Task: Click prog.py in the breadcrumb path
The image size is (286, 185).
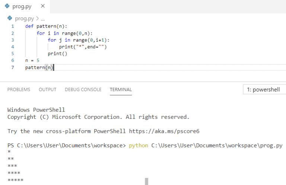Action: tap(25, 19)
